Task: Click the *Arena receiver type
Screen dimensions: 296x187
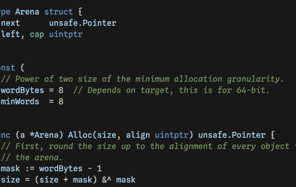Action: [44, 135]
